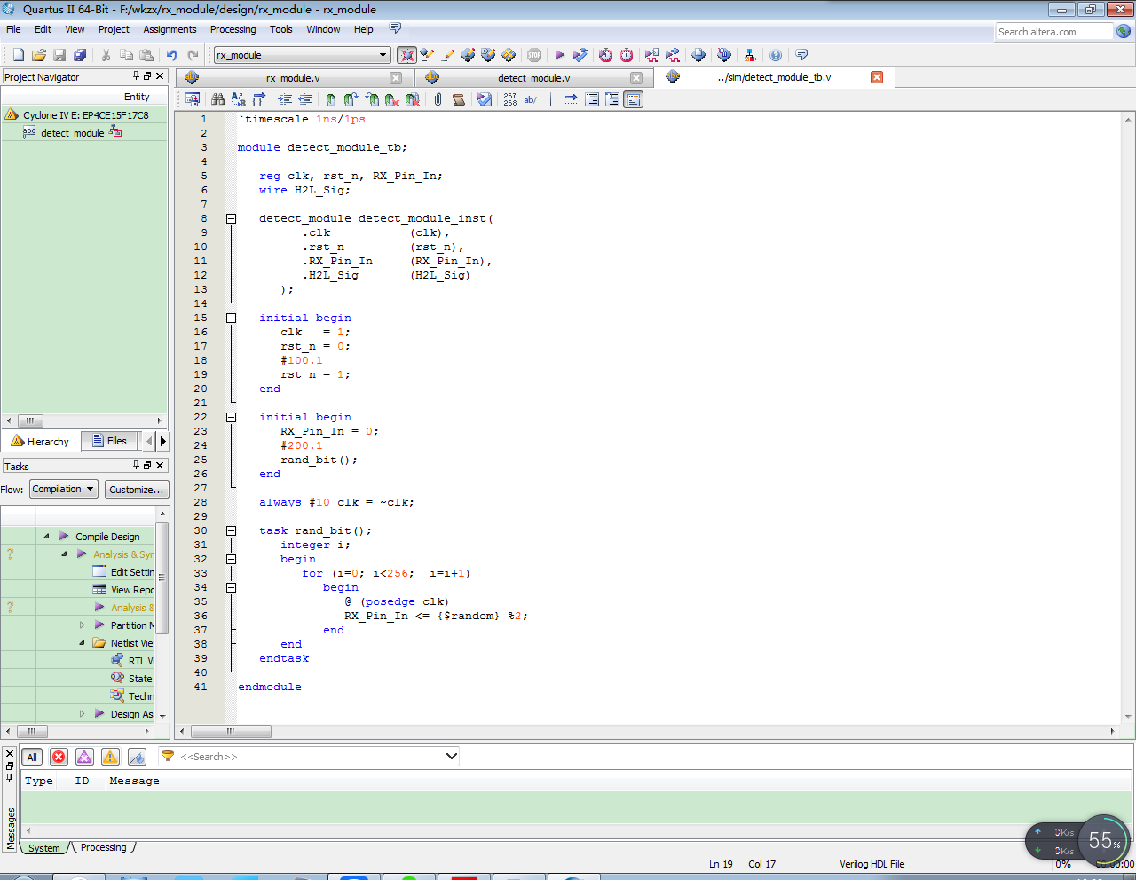Click the Increase Indent icon in the editor

pos(286,99)
